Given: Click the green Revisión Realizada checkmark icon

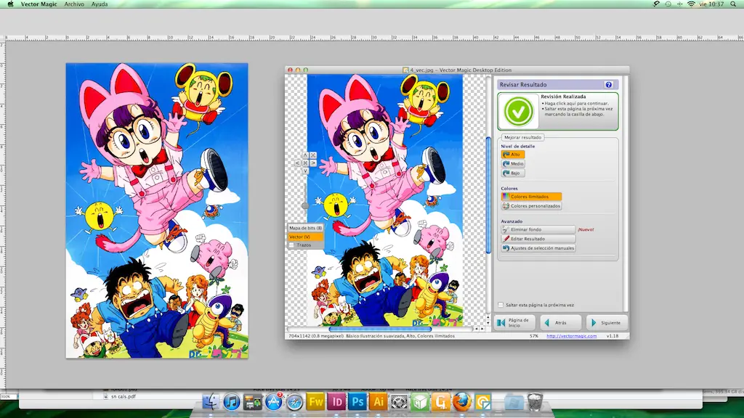Looking at the screenshot, I should pos(518,111).
